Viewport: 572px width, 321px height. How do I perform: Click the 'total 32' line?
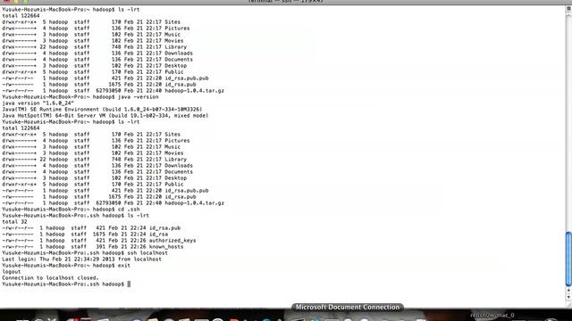tap(14, 222)
